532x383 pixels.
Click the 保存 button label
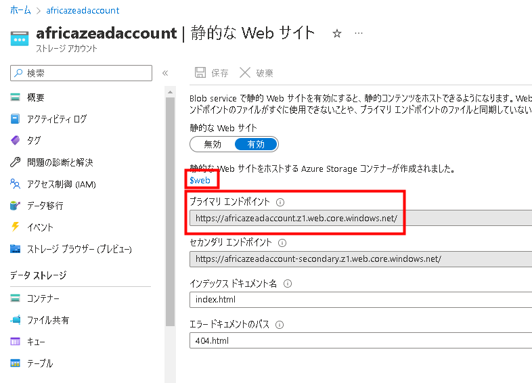(220, 73)
